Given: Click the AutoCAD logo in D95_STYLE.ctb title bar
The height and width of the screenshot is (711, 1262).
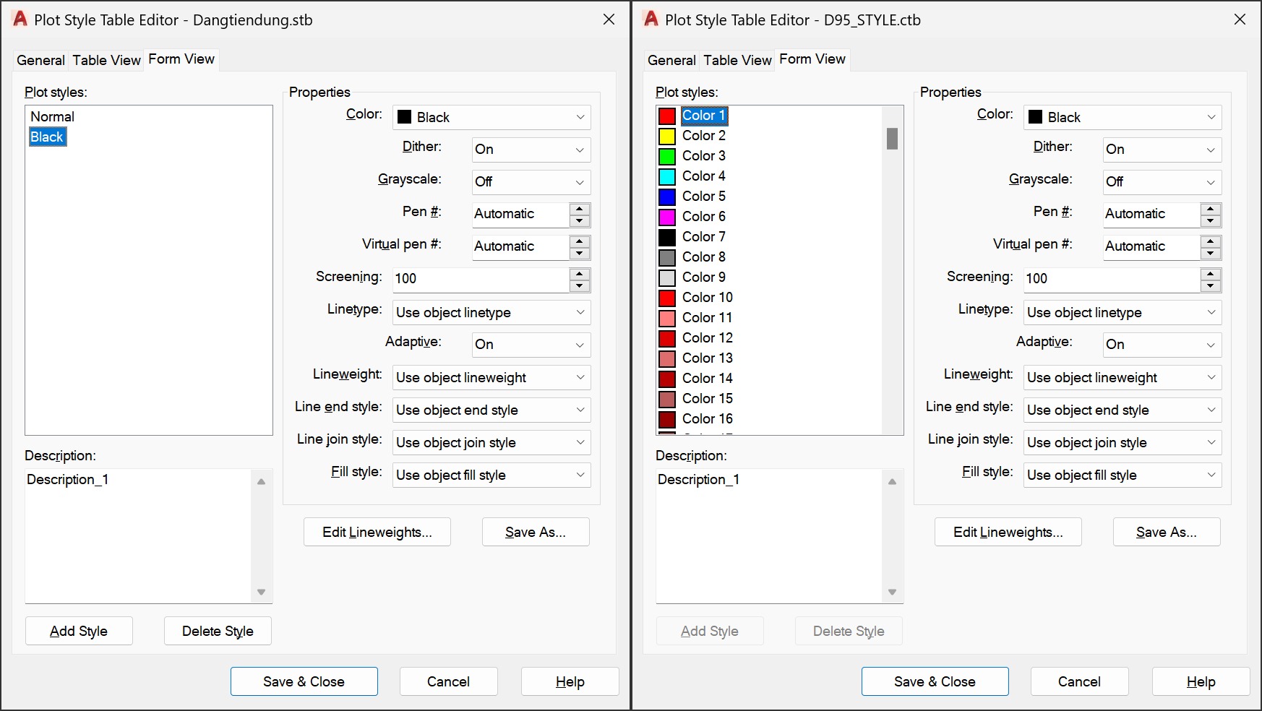Looking at the screenshot, I should (x=651, y=20).
